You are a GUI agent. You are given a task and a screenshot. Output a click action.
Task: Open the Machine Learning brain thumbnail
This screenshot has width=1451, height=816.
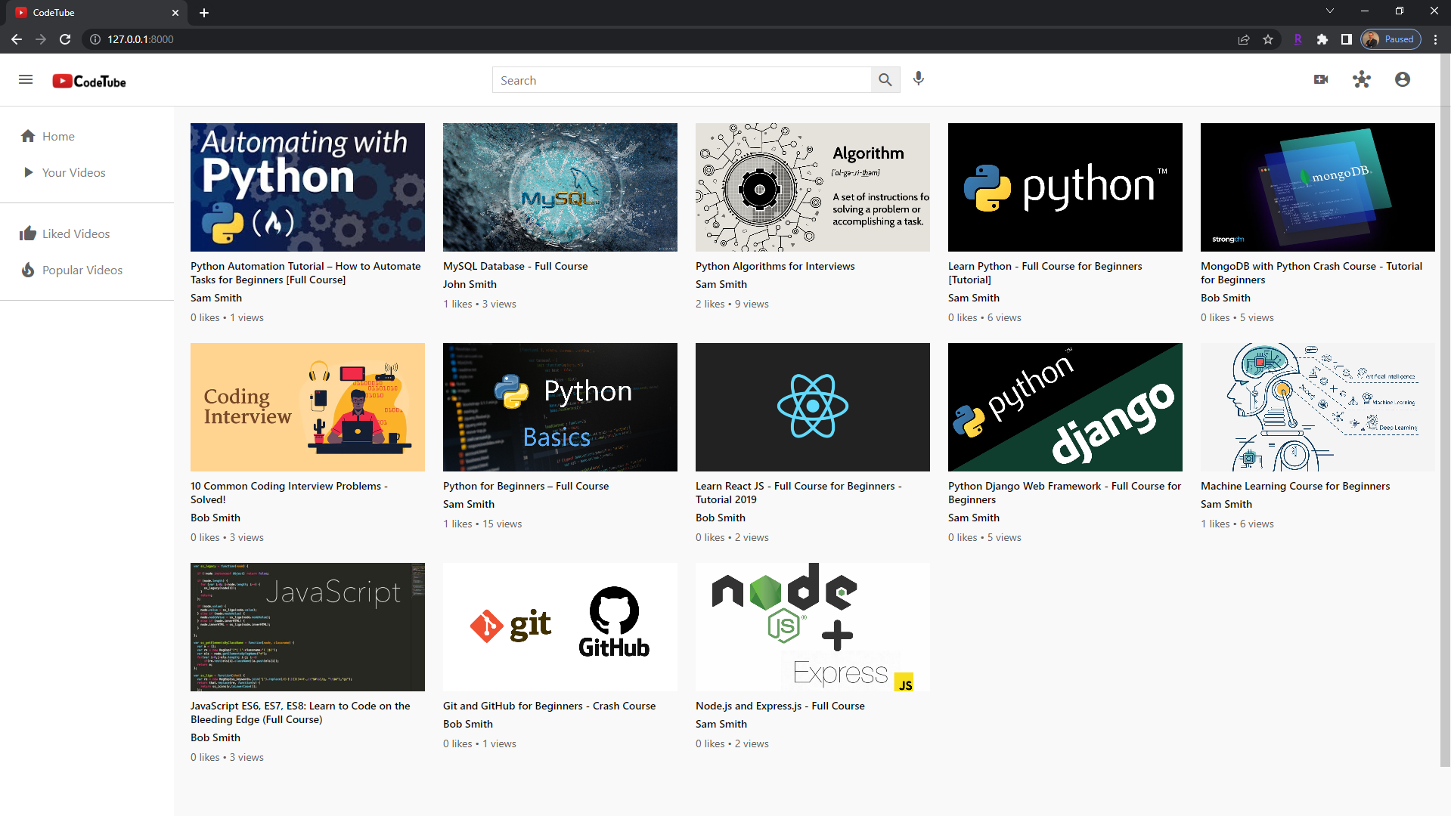[1318, 407]
